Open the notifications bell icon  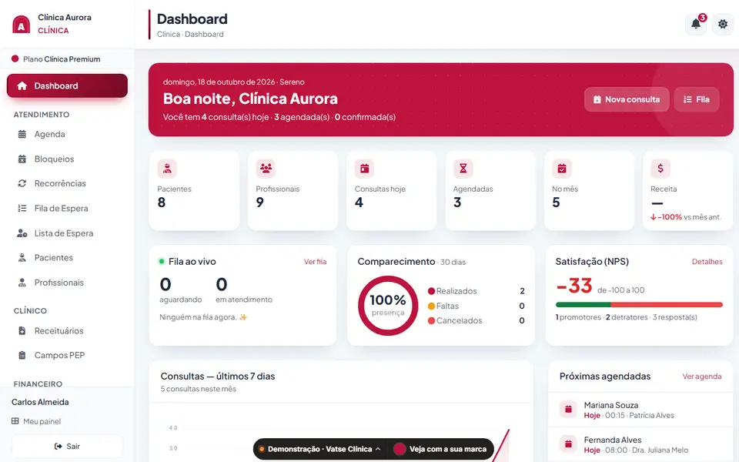pyautogui.click(x=696, y=24)
